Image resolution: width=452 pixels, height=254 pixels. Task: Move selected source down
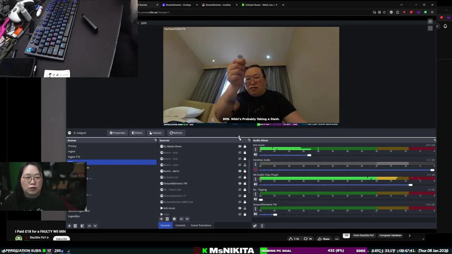(187, 219)
